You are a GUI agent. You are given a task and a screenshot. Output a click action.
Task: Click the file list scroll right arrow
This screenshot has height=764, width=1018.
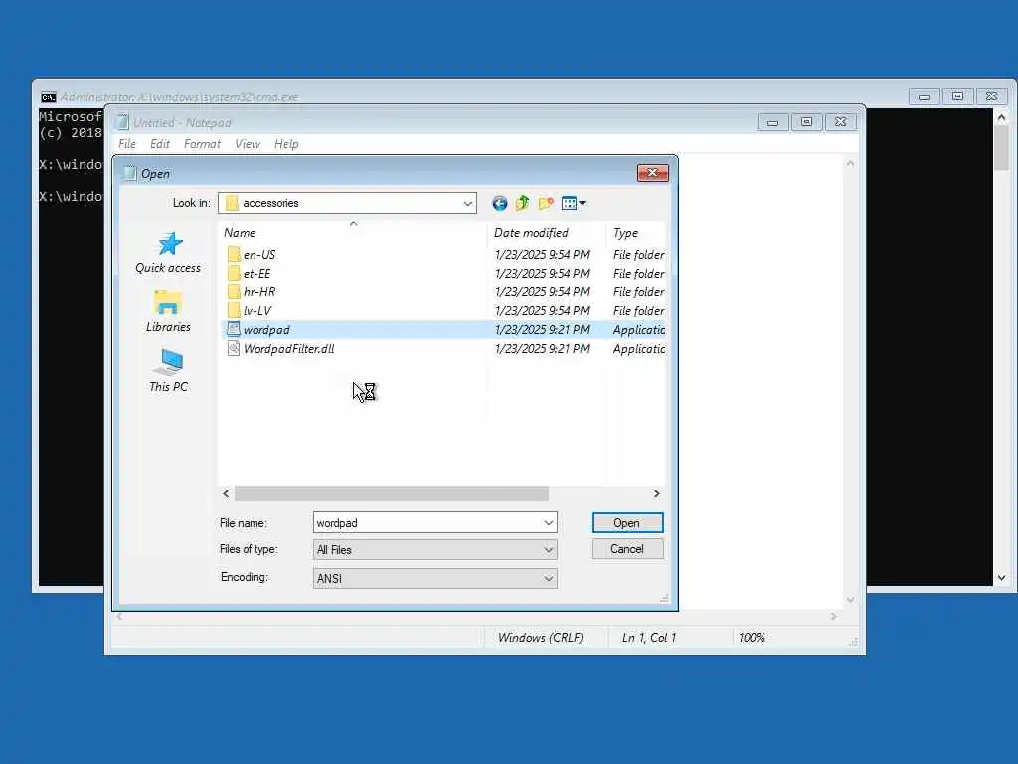(656, 494)
